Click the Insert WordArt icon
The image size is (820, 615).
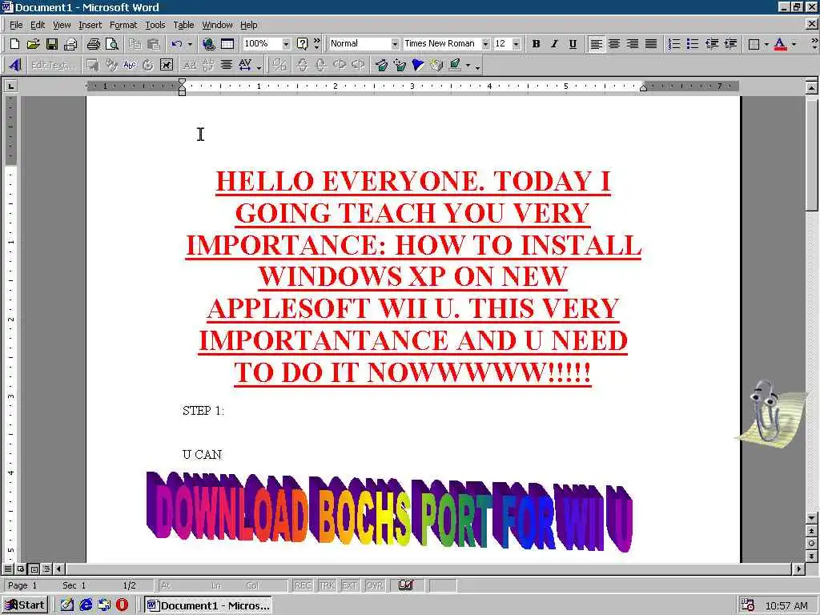[x=14, y=66]
